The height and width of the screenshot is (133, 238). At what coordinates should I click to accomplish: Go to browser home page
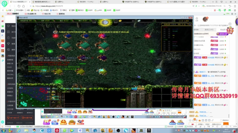click(23, 6)
